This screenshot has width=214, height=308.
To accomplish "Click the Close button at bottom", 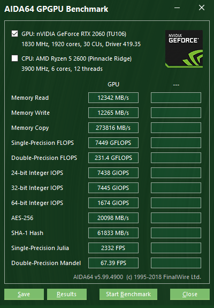I will [190, 294].
